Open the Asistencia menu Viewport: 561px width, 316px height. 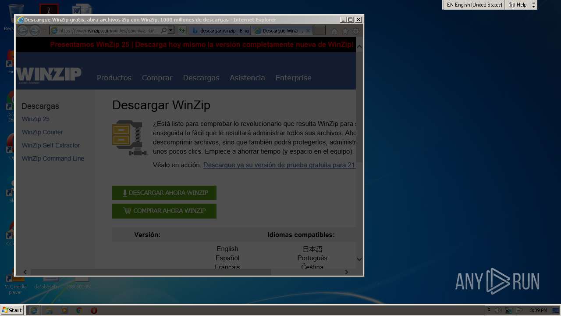coord(247,78)
